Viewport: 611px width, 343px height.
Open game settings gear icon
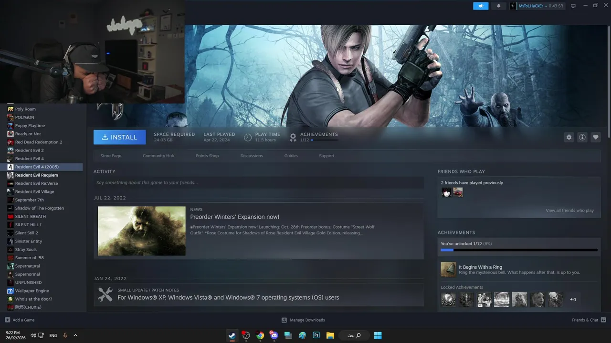[x=569, y=137]
